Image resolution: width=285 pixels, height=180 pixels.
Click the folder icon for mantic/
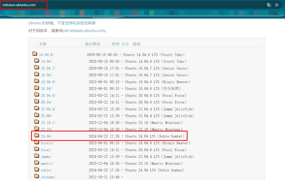(36, 162)
